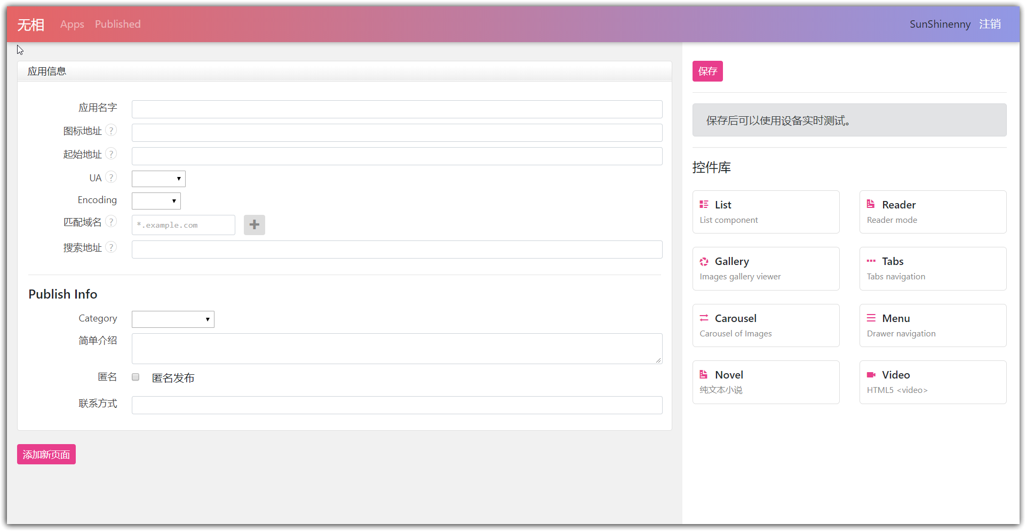
Task: Click help icon next to UA
Action: 111,177
